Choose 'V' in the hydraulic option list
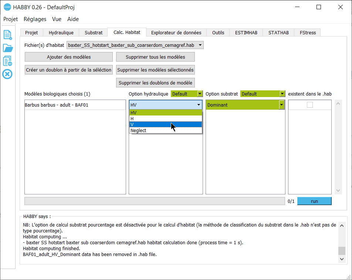The width and height of the screenshot is (352, 280). click(x=165, y=124)
